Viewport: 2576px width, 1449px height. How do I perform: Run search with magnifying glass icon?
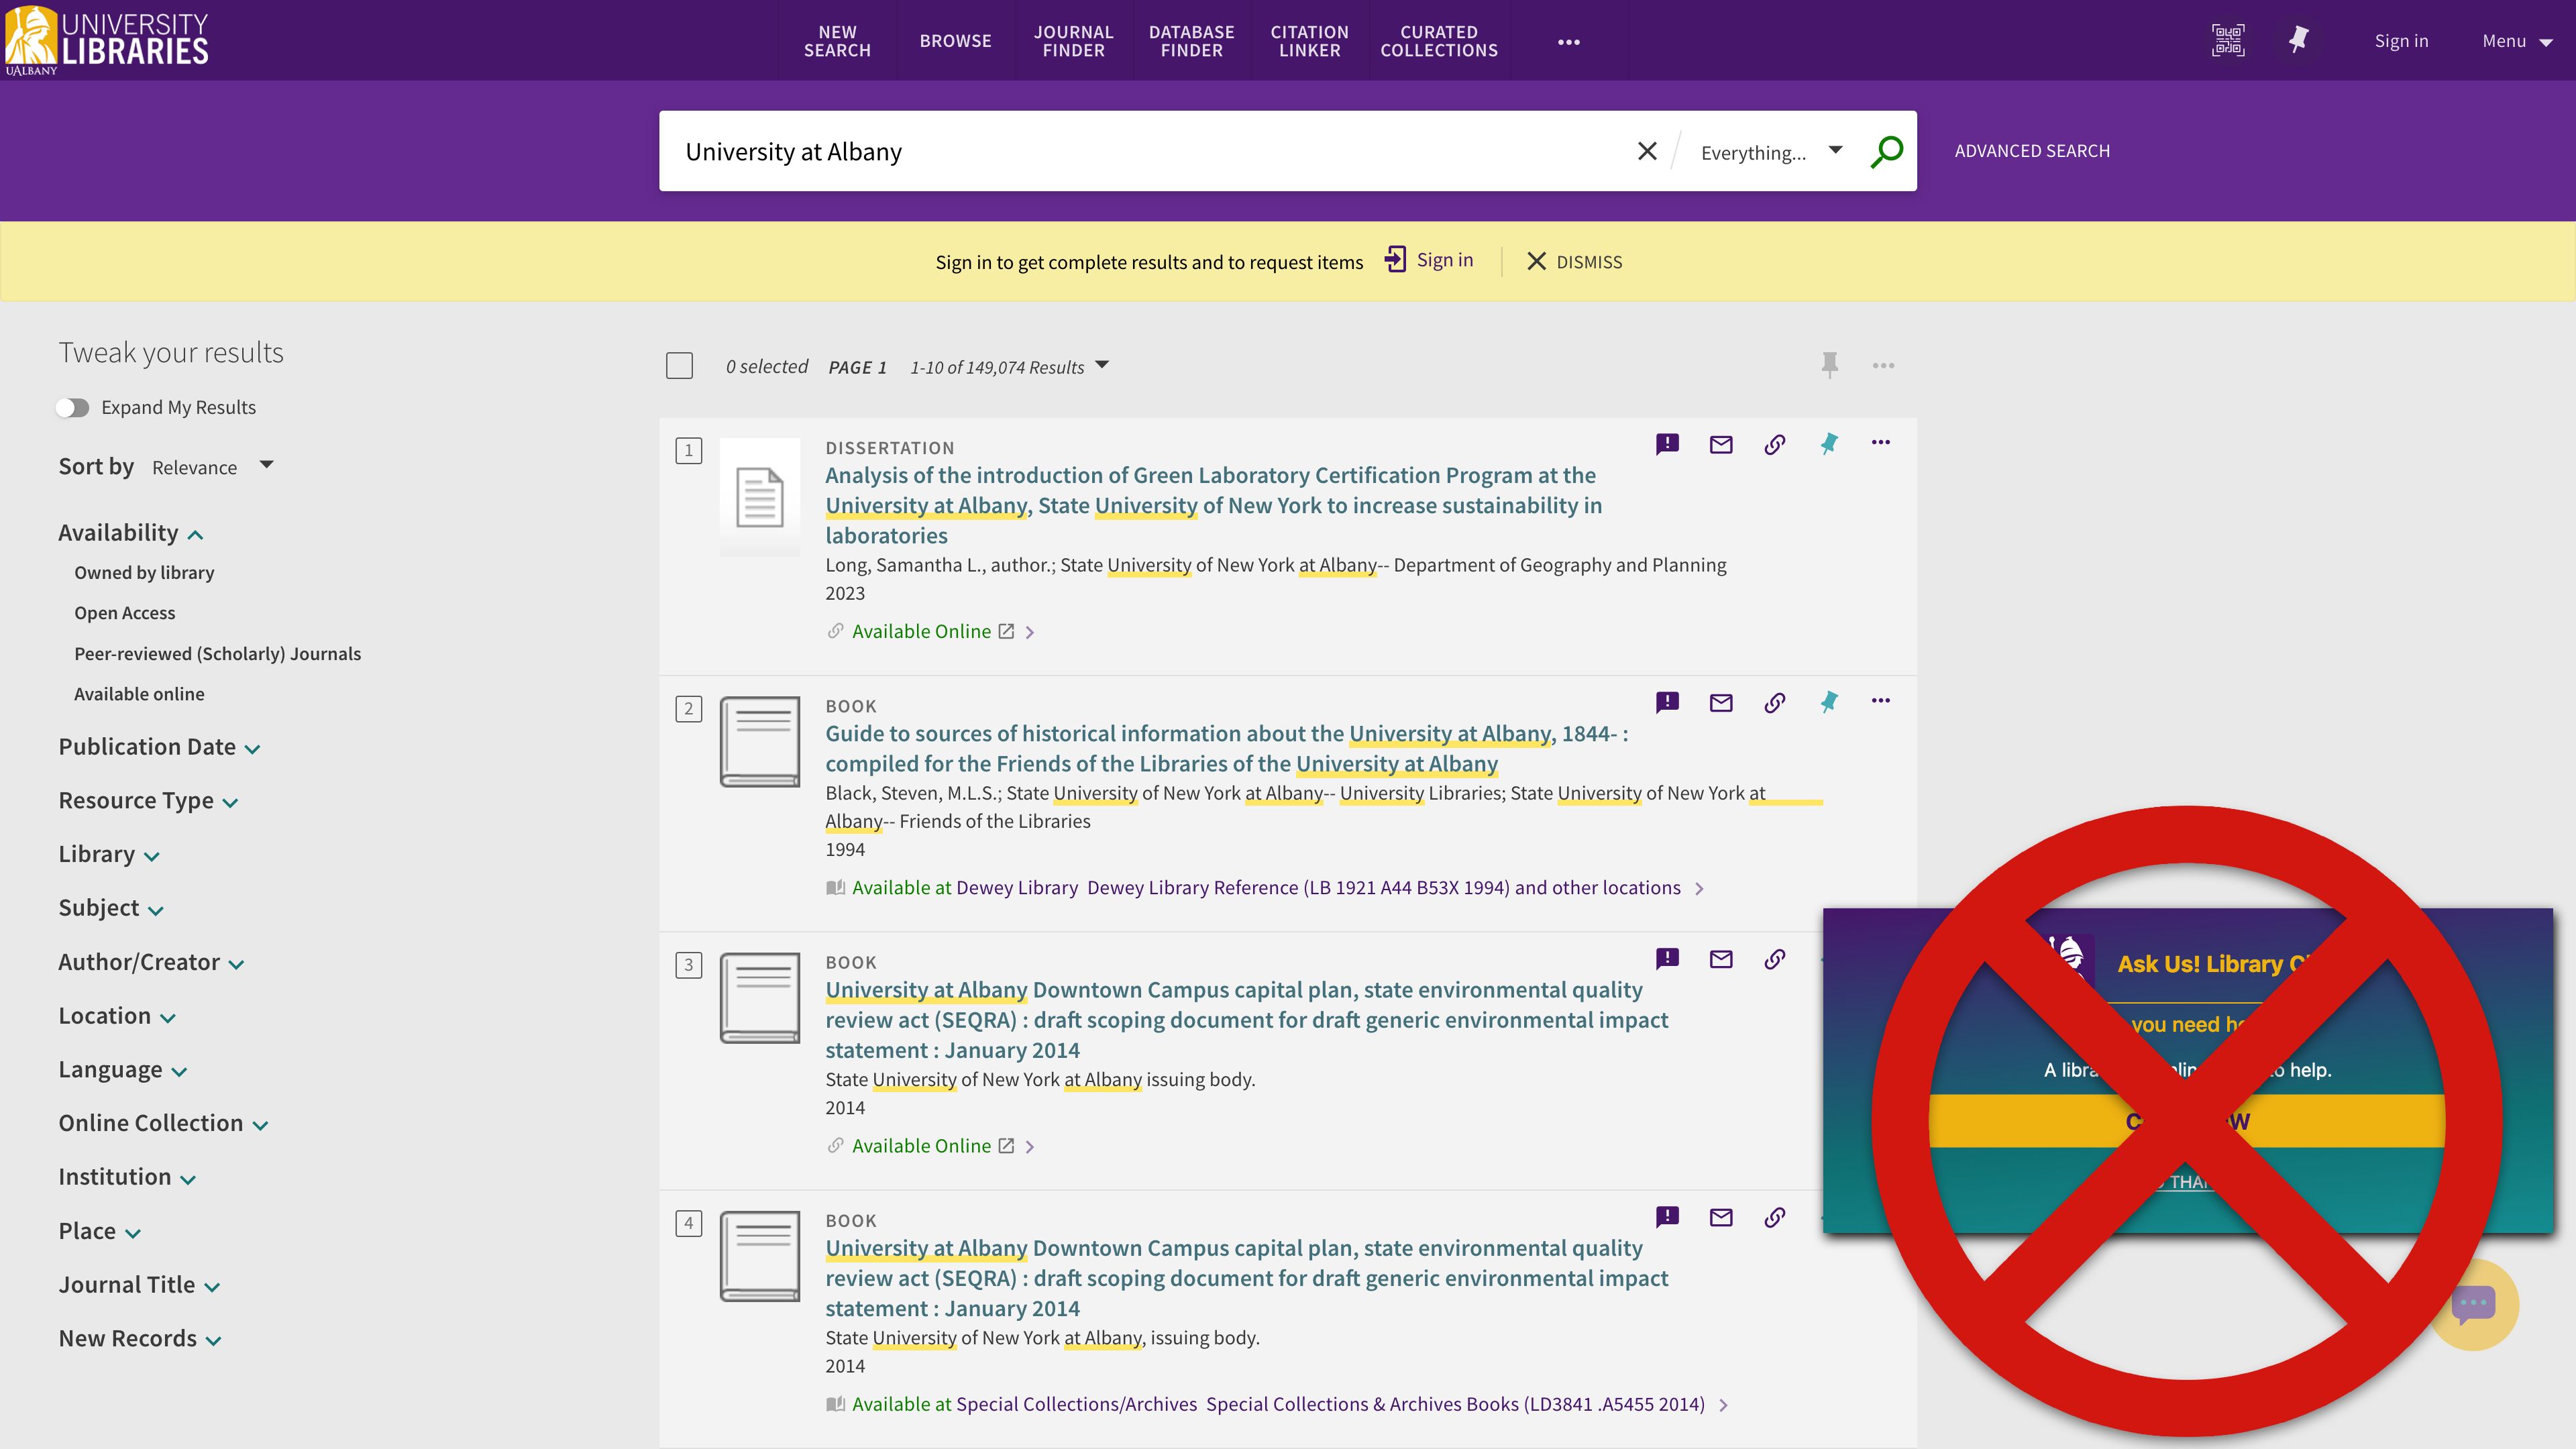tap(1886, 151)
